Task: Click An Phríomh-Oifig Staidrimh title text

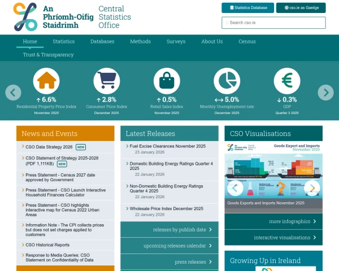Action: tap(68, 17)
